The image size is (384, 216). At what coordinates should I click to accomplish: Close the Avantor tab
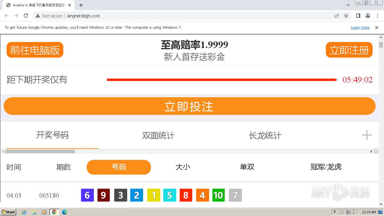70,5
